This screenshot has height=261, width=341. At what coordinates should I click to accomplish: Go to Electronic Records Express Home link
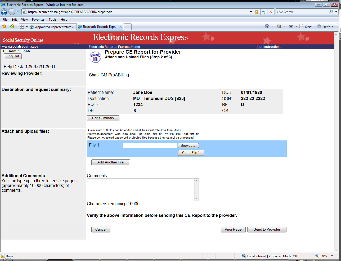[114, 47]
